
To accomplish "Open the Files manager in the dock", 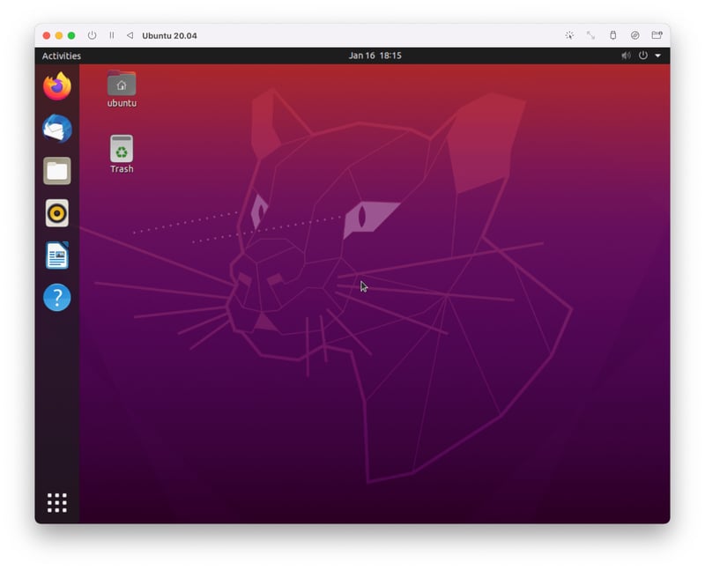I will coord(57,171).
